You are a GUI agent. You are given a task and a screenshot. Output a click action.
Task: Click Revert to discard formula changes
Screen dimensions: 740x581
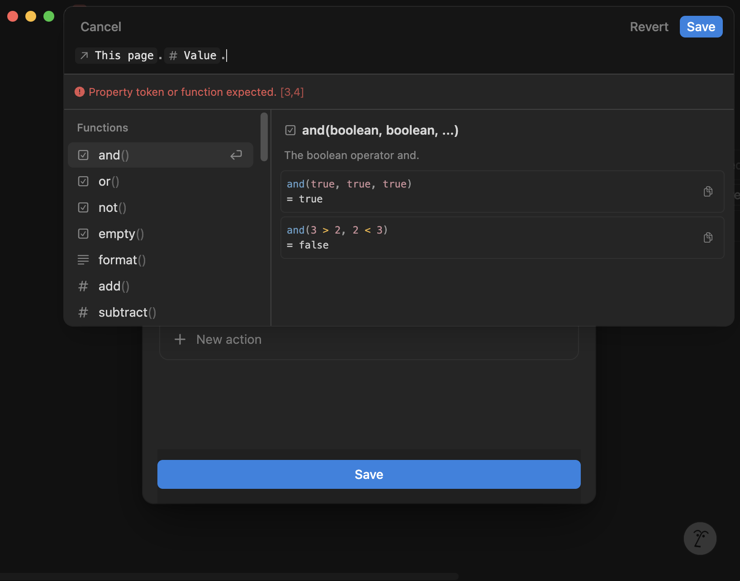(x=649, y=27)
